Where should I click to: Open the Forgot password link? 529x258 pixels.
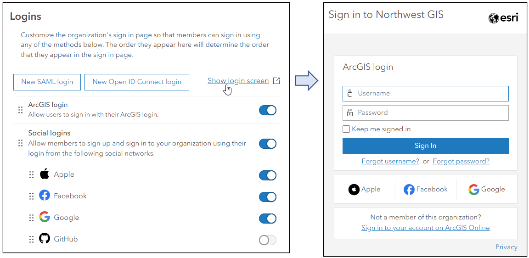(461, 161)
